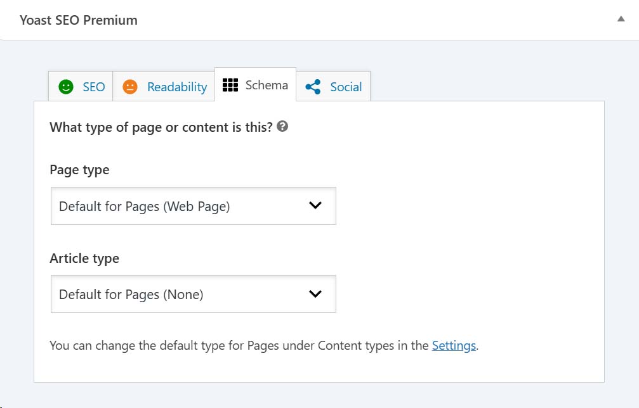The width and height of the screenshot is (639, 408).
Task: Click the chevron arrow in Article type select
Action: [x=315, y=293]
